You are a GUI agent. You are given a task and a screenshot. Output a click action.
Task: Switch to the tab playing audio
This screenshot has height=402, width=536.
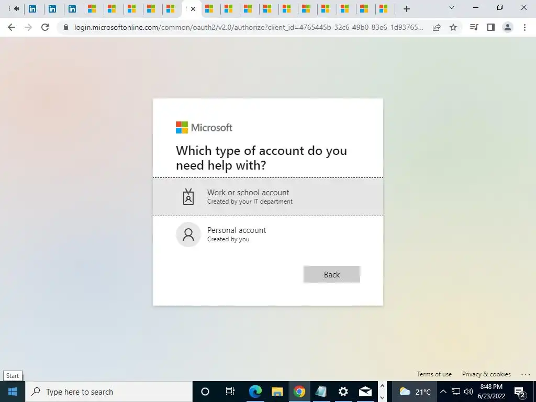coord(14,9)
